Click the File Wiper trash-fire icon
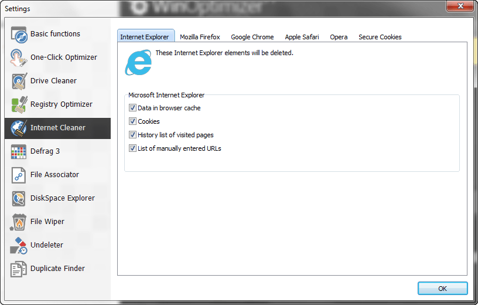The height and width of the screenshot is (305, 478). click(18, 222)
